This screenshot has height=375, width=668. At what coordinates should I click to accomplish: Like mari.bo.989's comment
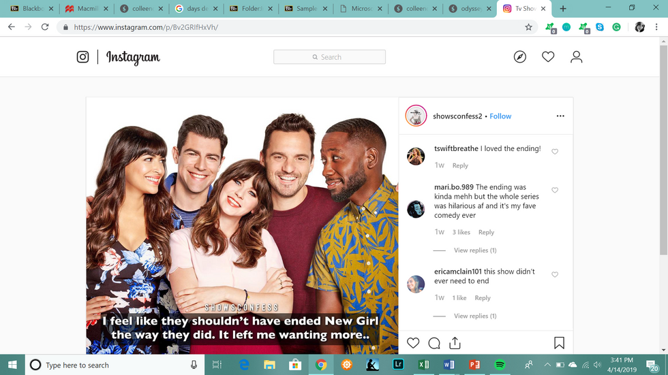555,190
